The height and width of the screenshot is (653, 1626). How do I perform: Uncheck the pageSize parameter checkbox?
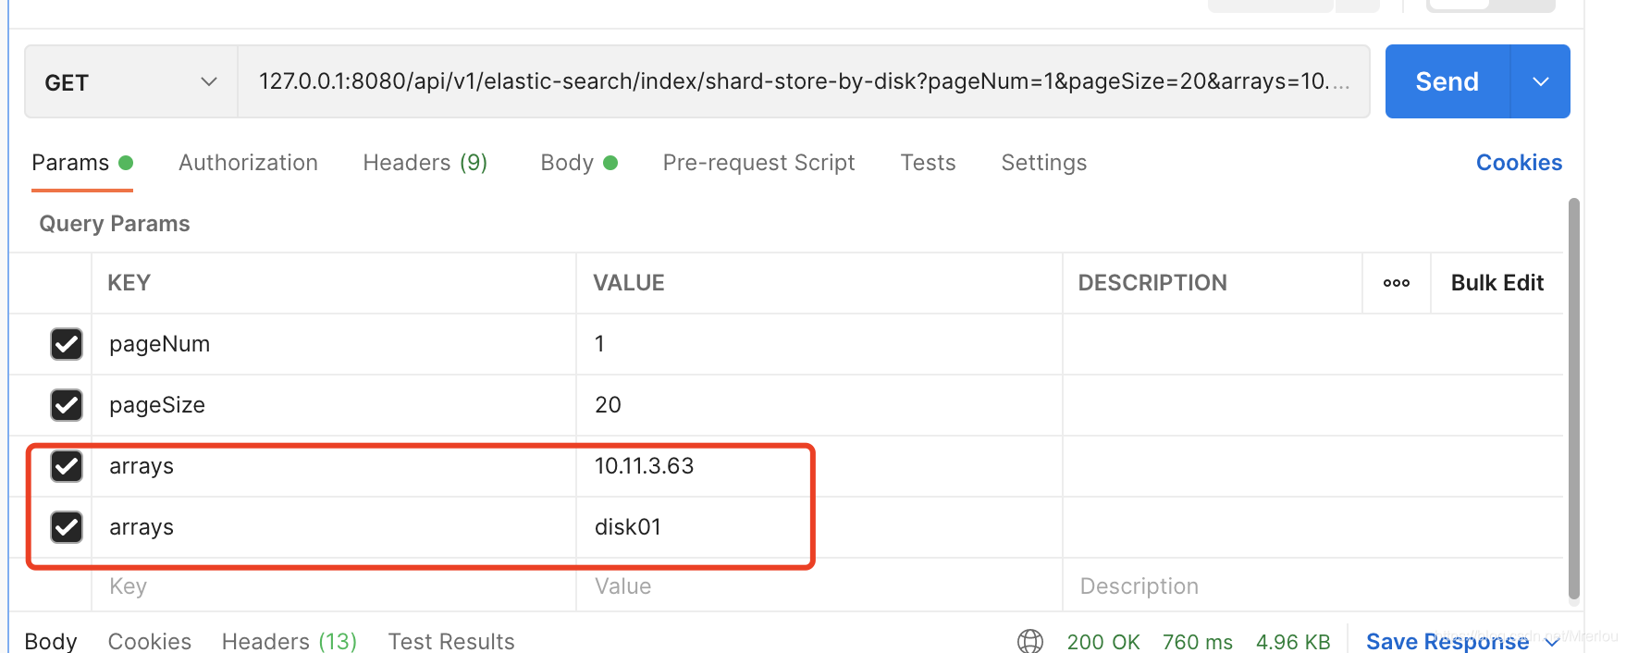67,405
